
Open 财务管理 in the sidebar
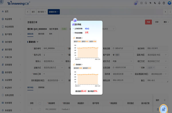click(x=8, y=103)
